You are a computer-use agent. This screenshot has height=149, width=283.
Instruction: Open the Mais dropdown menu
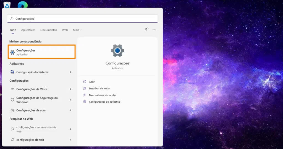[x=77, y=30]
